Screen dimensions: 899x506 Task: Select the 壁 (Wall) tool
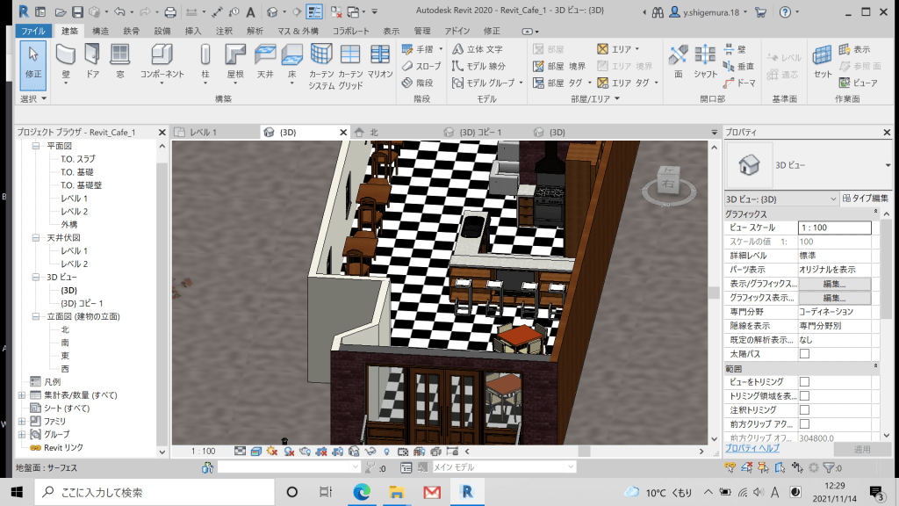66,60
